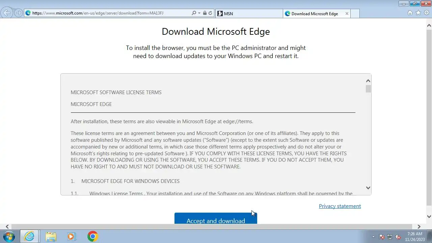Click the volume speaker tray icon
The width and height of the screenshot is (432, 243).
coord(398,237)
